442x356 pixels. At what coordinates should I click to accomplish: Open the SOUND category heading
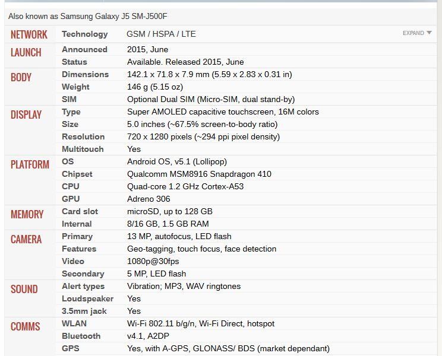click(24, 289)
